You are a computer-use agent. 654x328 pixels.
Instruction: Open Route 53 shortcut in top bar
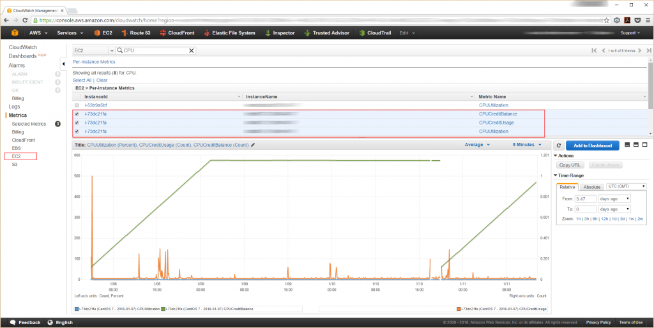[135, 33]
